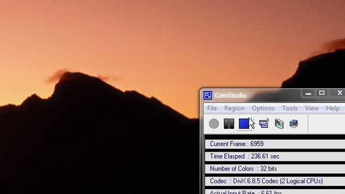
Task: Click the 'Time Elapsed : 236.61 sec' text
Action: click(245, 156)
